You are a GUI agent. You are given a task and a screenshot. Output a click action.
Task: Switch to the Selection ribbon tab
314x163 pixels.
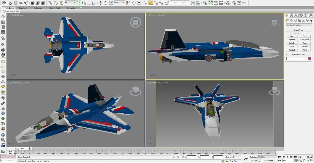click(x=38, y=8)
